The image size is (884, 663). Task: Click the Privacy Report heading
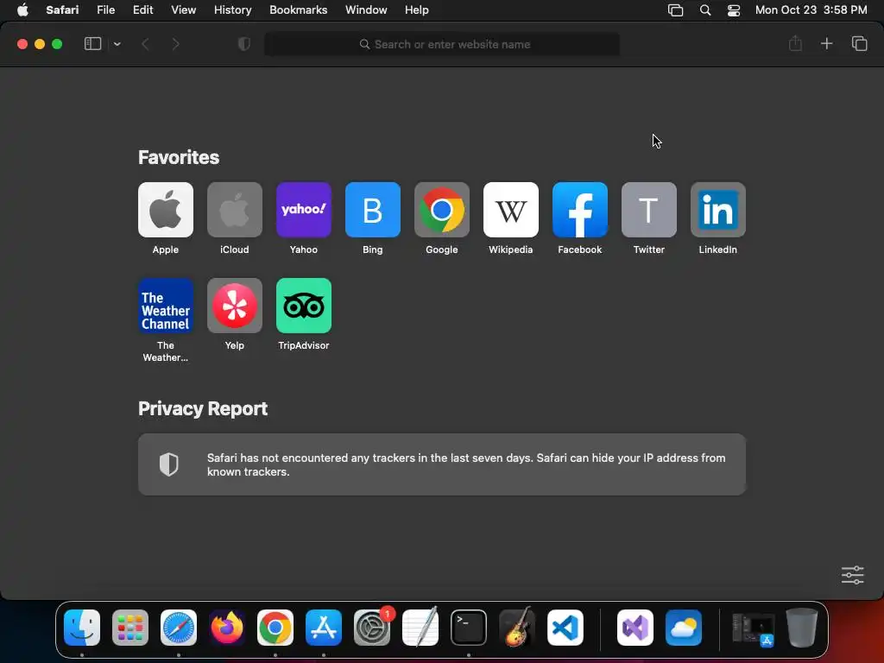click(203, 408)
